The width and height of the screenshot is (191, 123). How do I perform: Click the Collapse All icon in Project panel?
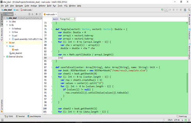click(32, 14)
